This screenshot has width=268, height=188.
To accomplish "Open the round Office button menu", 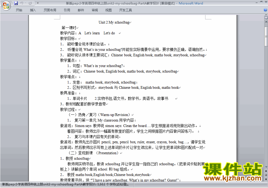I will coord(6,5).
